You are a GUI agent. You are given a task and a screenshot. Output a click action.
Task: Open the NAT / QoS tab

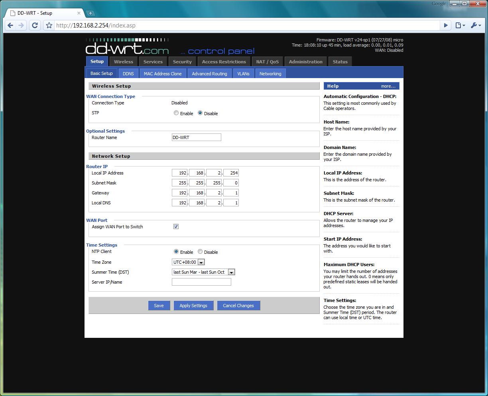[x=268, y=62]
